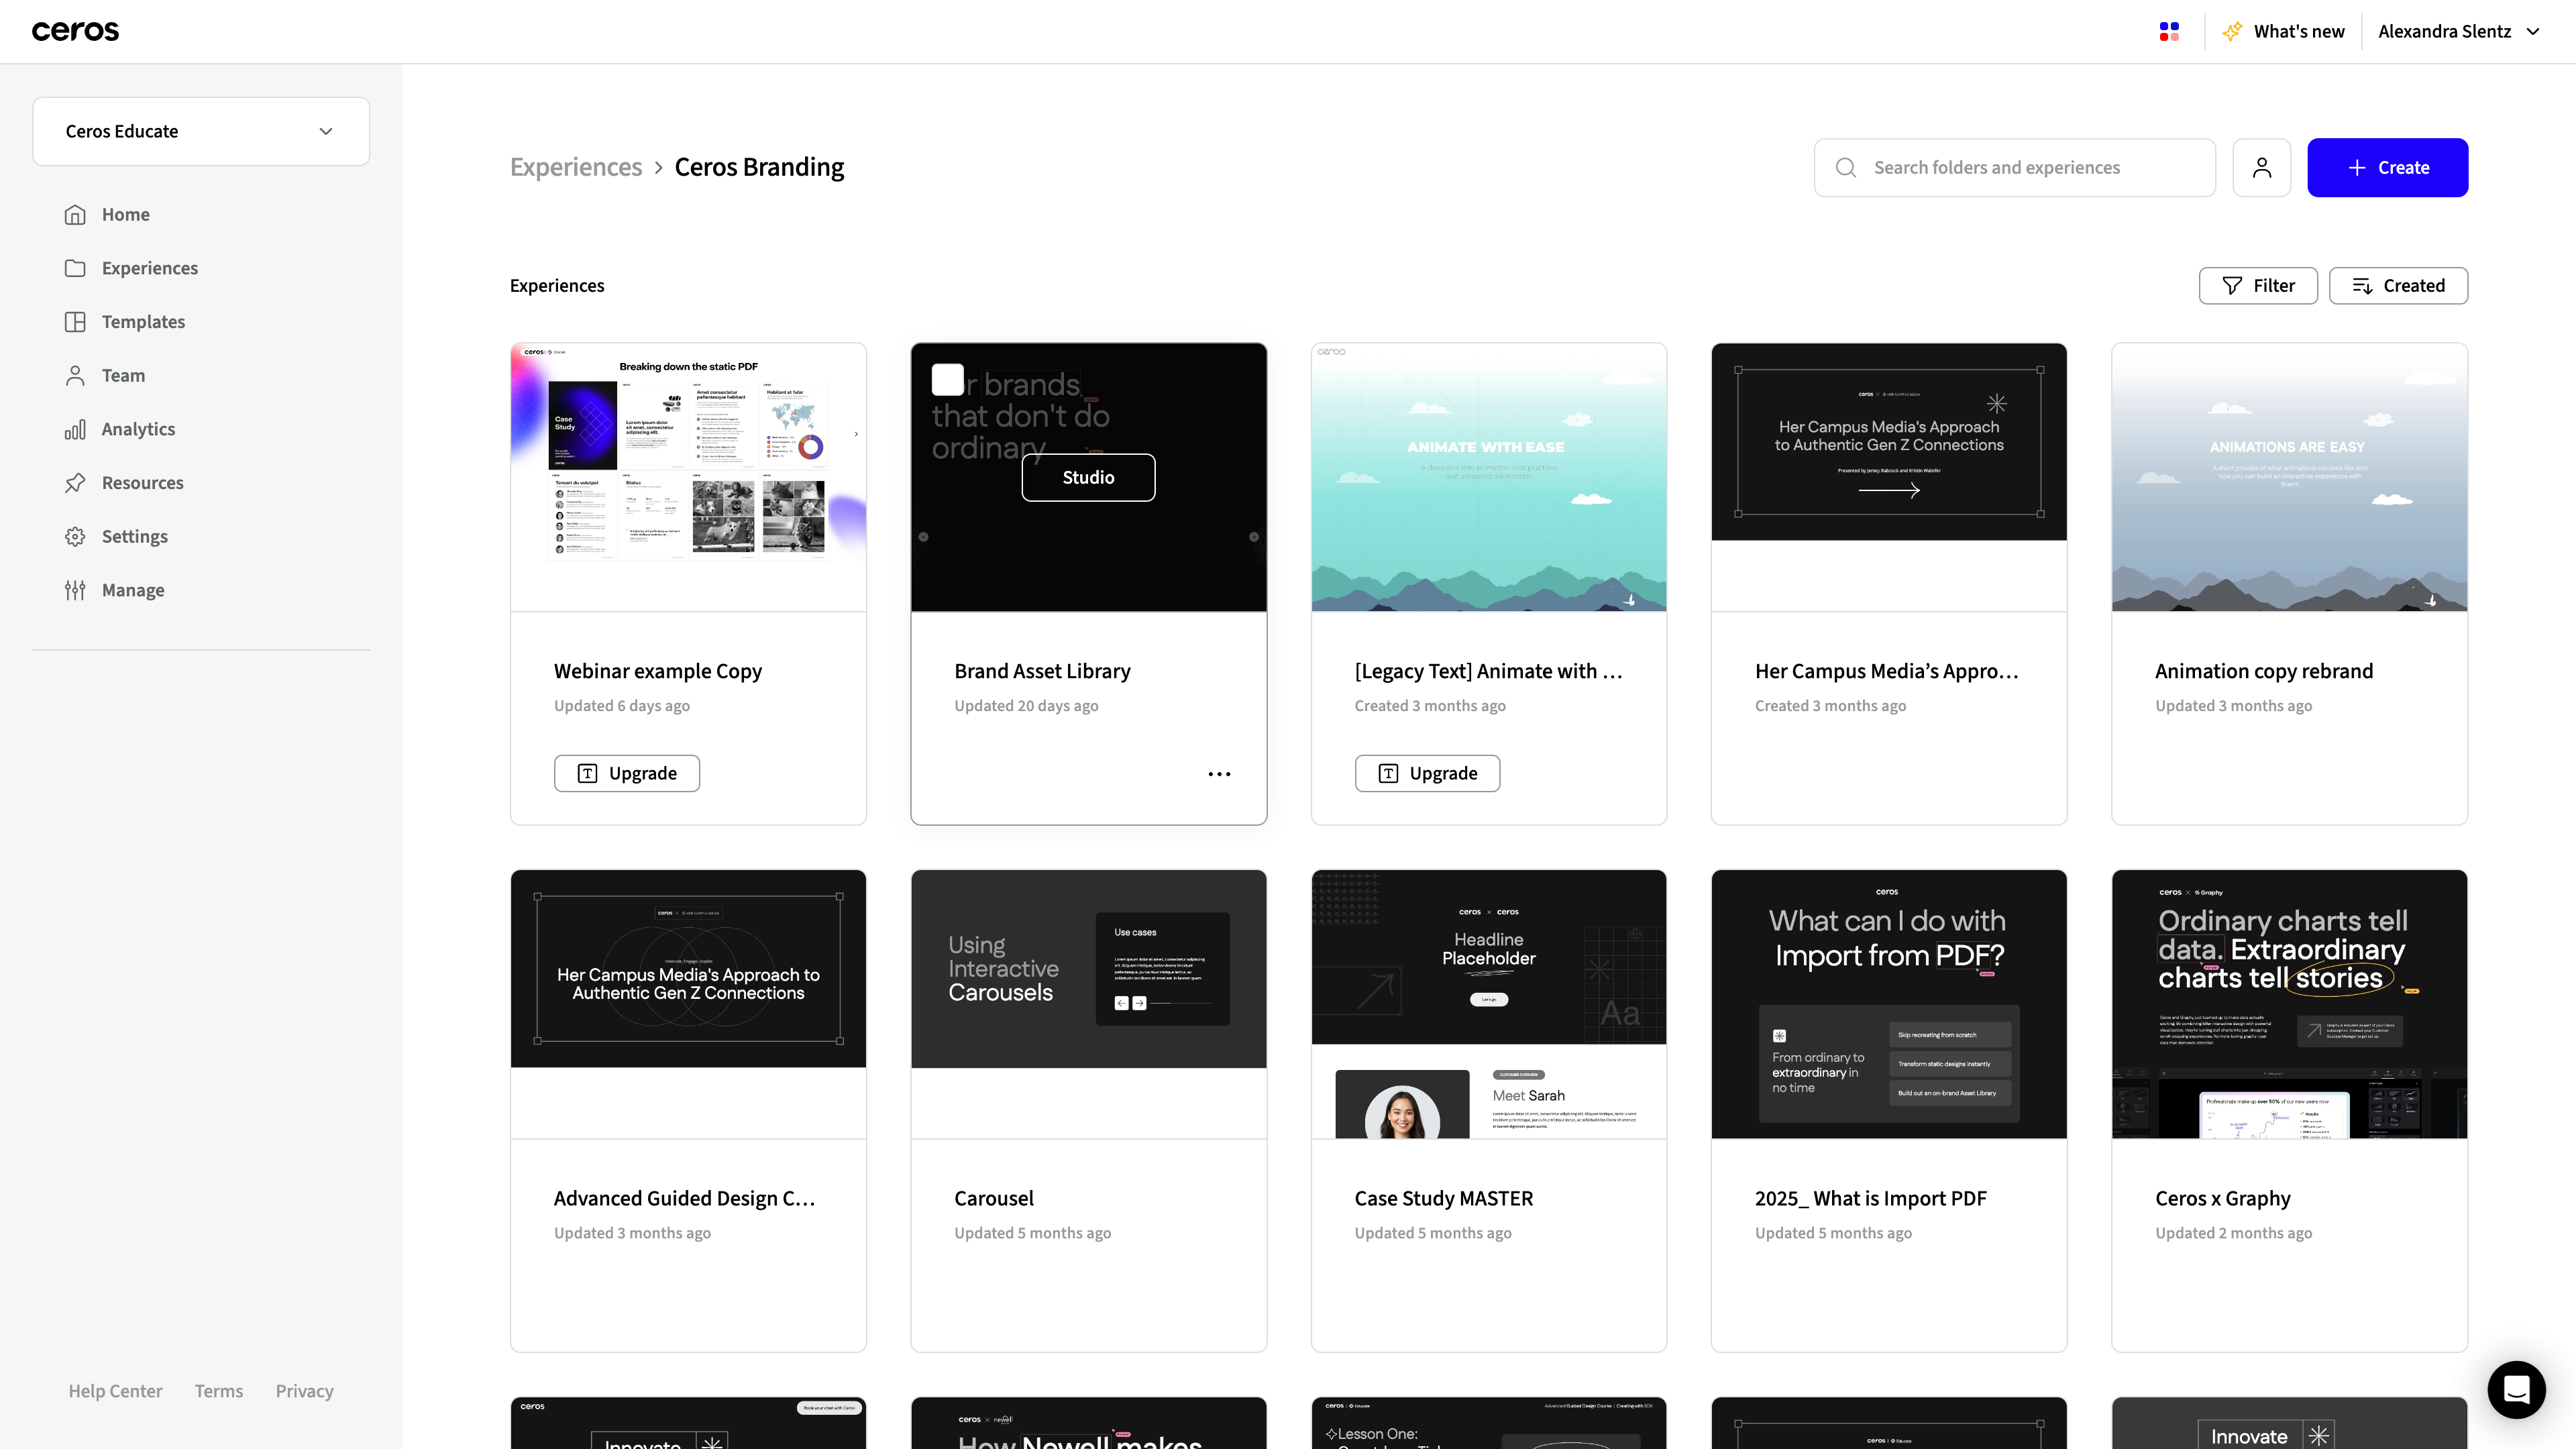Click 'Updated 20 days ago' text
The height and width of the screenshot is (1449, 2576).
pyautogui.click(x=1026, y=706)
